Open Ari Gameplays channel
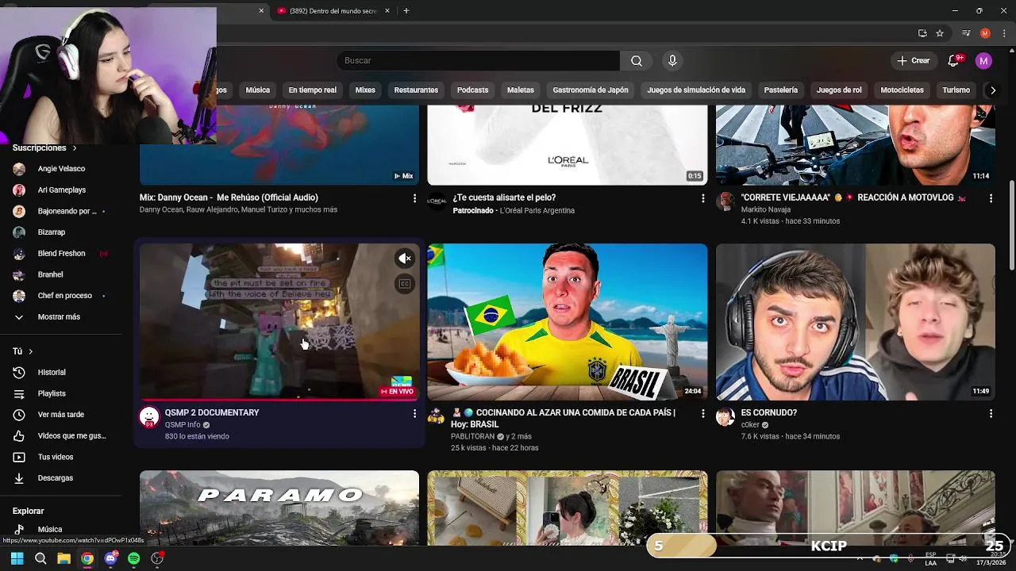Image resolution: width=1016 pixels, height=571 pixels. 60,190
